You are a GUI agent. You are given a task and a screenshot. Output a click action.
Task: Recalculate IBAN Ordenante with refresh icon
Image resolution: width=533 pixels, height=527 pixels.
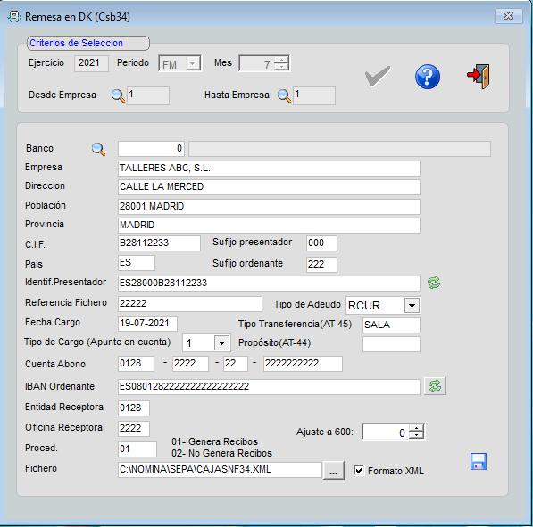pyautogui.click(x=435, y=386)
